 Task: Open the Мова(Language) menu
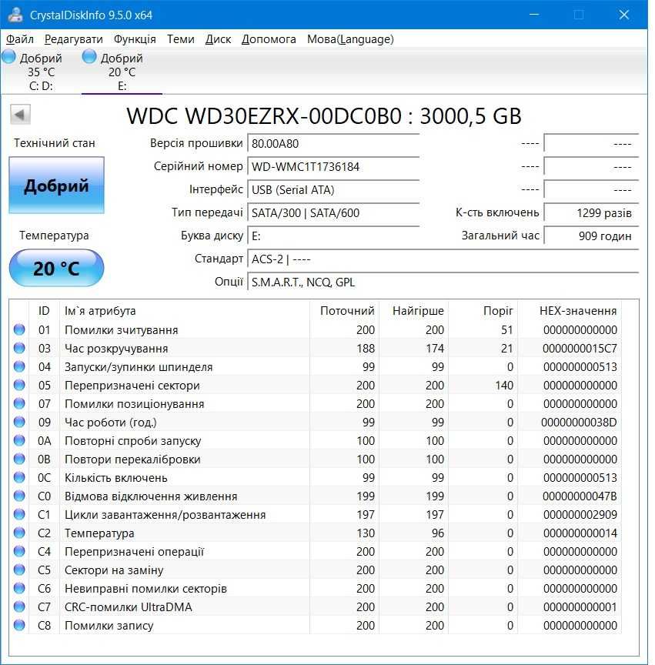(350, 39)
